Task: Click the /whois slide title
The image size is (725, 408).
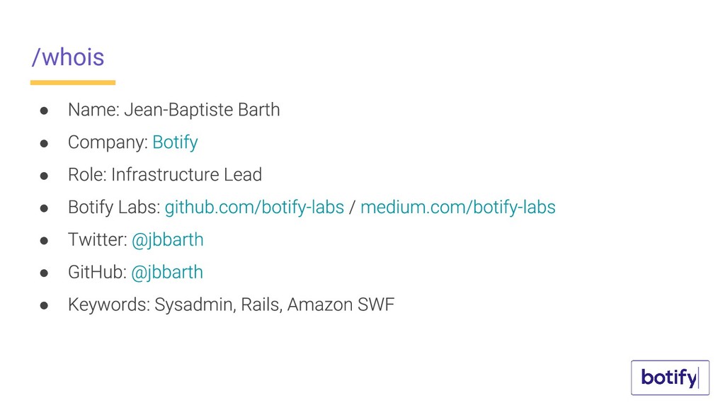Action: [x=68, y=57]
